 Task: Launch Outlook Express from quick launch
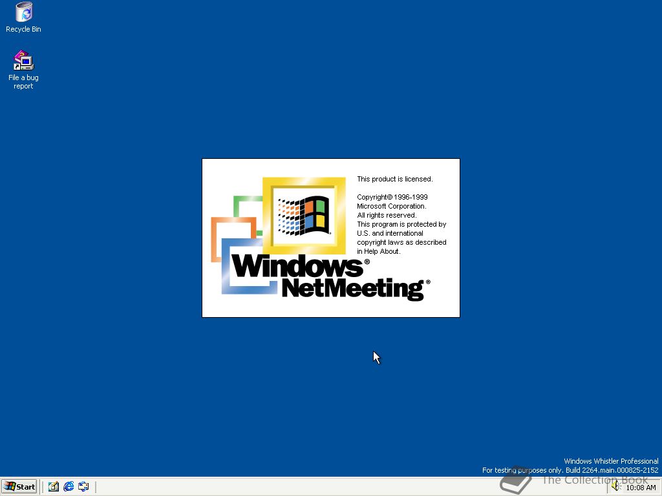click(83, 487)
